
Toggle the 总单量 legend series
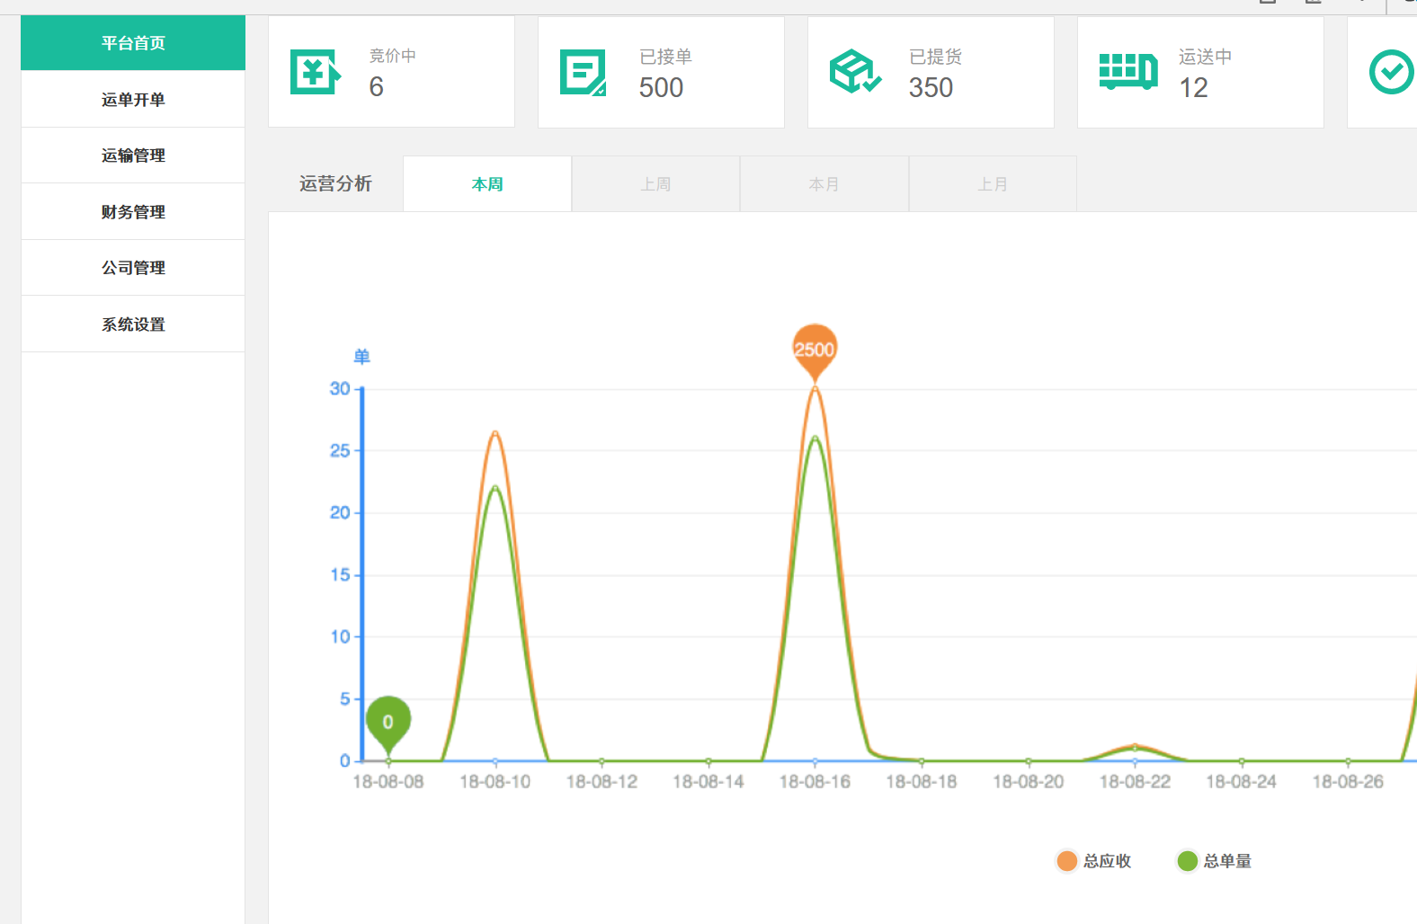pyautogui.click(x=1214, y=861)
